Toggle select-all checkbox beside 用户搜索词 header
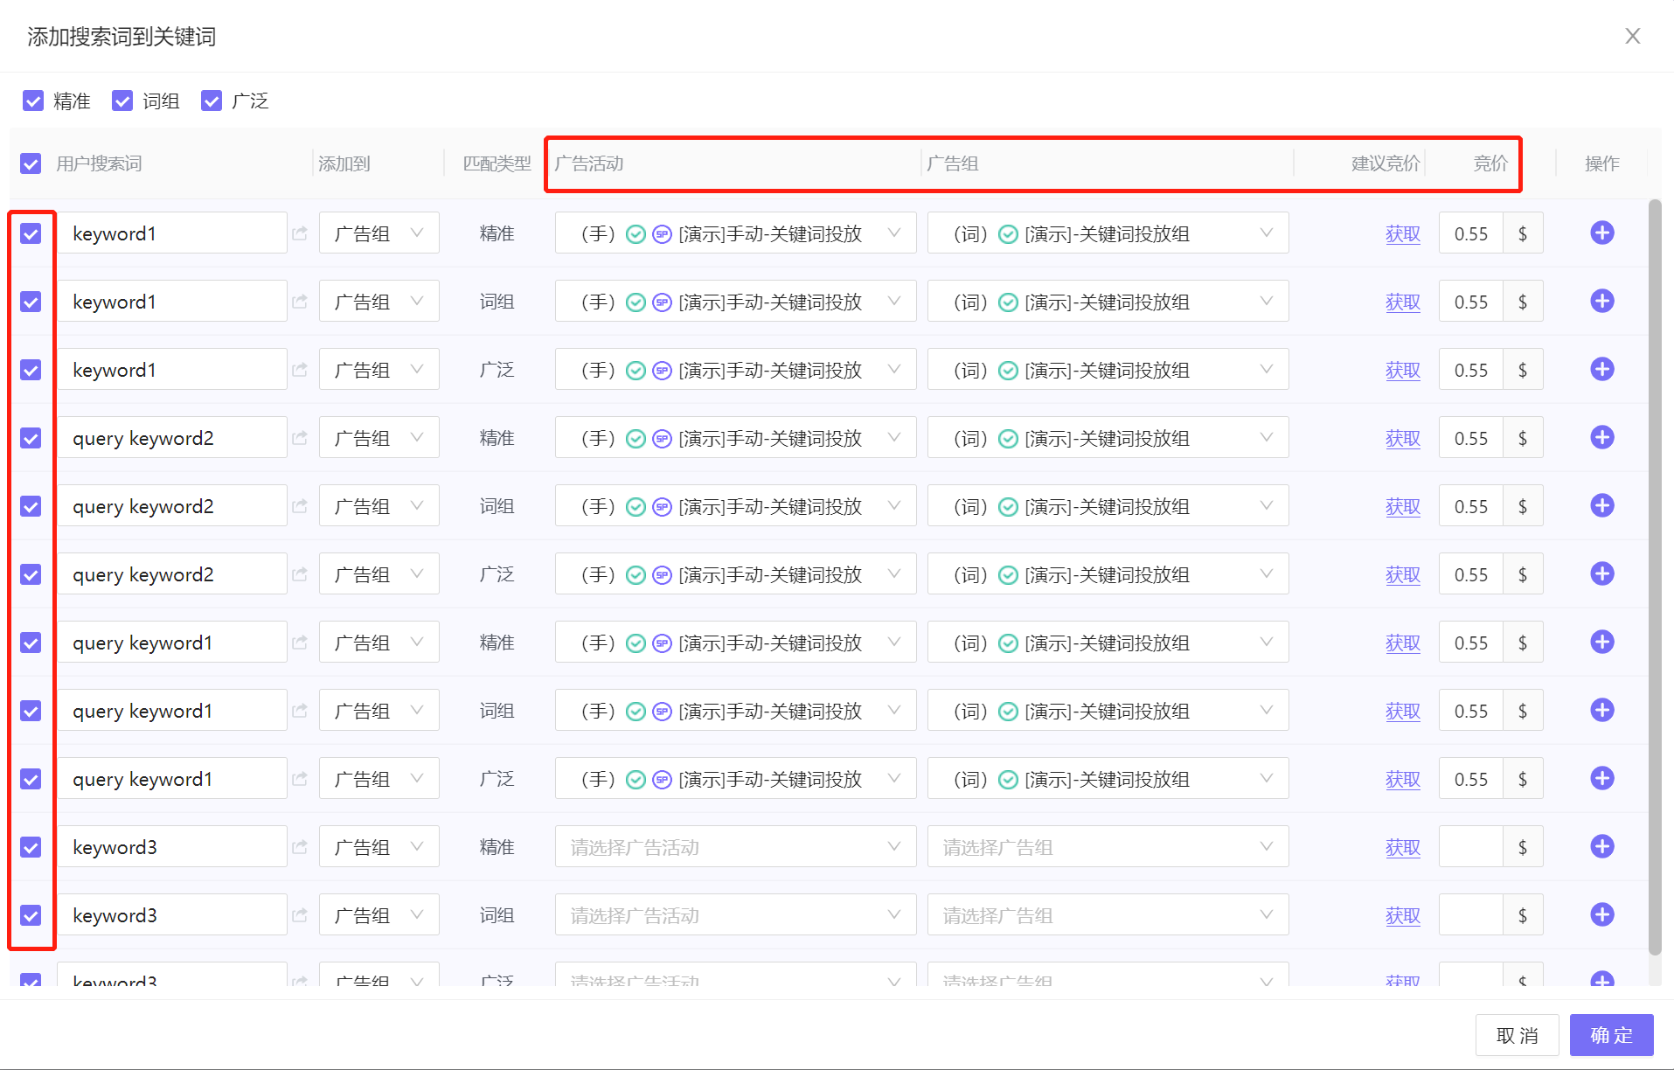This screenshot has height=1070, width=1674. point(31,163)
